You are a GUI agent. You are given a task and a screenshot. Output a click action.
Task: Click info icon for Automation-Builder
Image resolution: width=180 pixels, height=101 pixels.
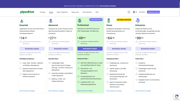click(x=49, y=73)
